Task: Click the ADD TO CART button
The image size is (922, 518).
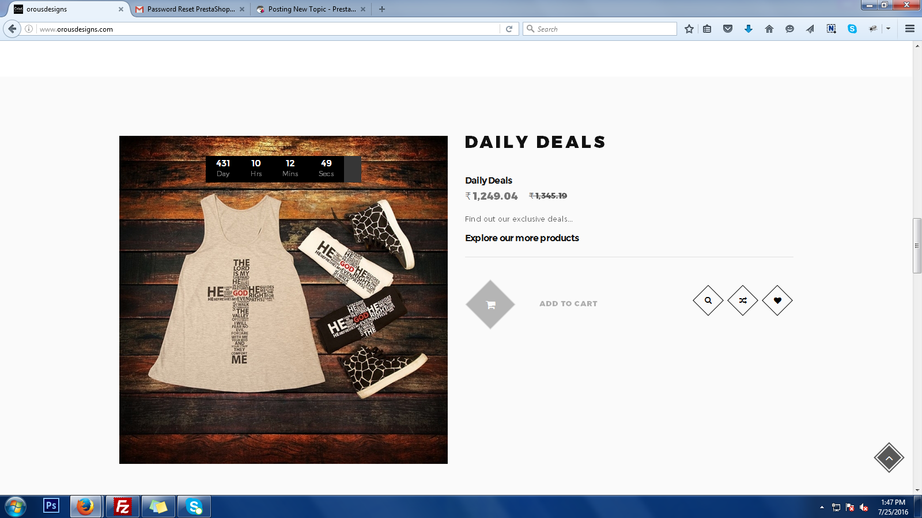Action: (x=568, y=304)
